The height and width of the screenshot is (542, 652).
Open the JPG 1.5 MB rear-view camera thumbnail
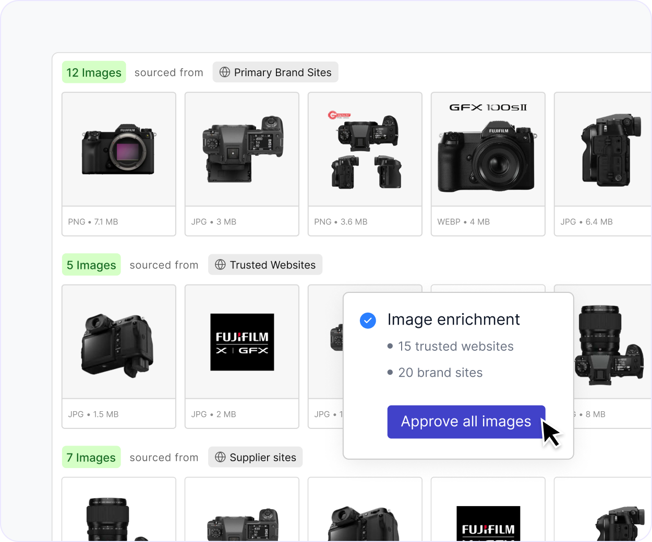[119, 342]
